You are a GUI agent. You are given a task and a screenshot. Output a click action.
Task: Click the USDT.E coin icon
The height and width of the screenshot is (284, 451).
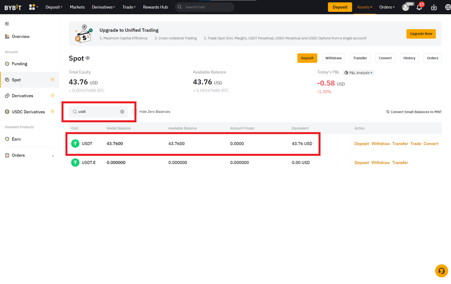click(x=75, y=163)
